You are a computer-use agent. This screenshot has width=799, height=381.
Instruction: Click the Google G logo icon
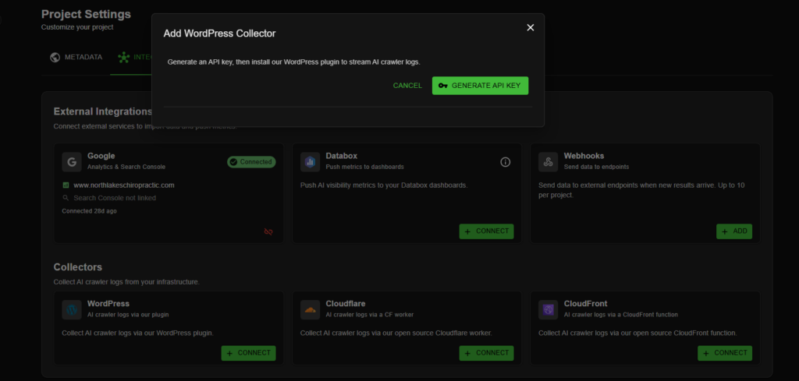coord(72,162)
